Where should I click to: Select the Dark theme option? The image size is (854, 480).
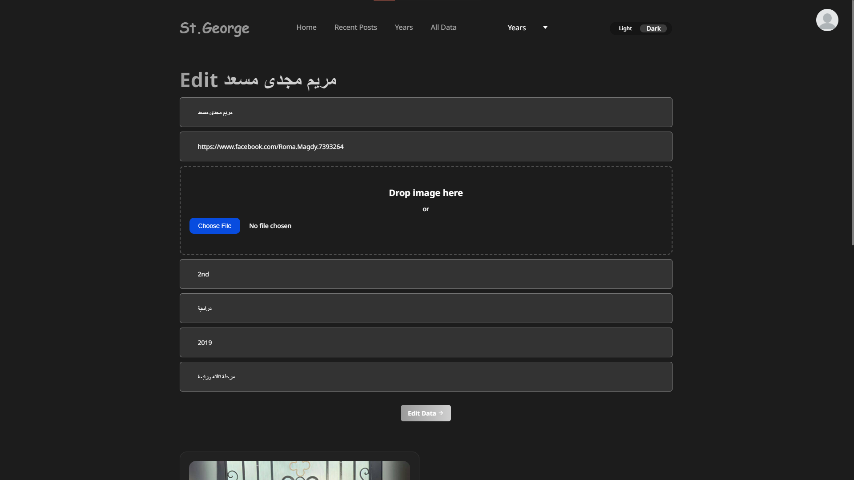(x=653, y=28)
